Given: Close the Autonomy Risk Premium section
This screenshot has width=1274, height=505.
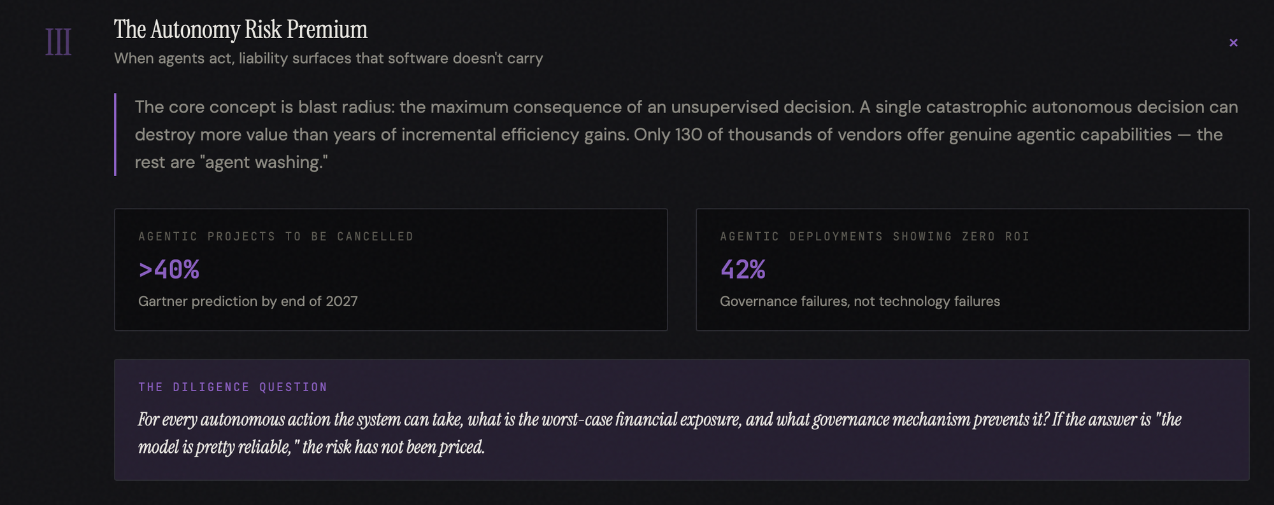Looking at the screenshot, I should pyautogui.click(x=1233, y=43).
